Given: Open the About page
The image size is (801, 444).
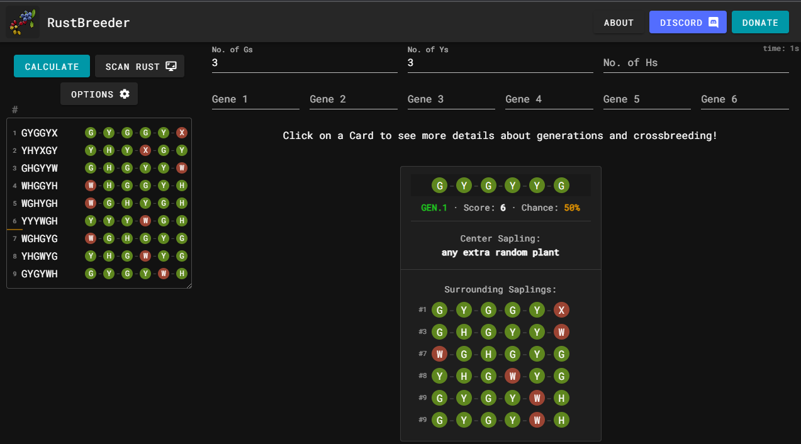Looking at the screenshot, I should coord(619,22).
